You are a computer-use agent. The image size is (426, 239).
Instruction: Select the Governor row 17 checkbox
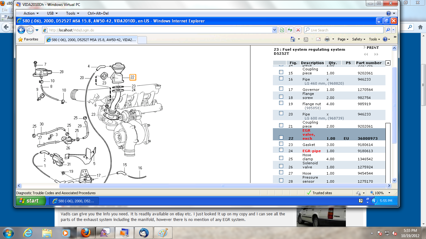[x=281, y=89]
